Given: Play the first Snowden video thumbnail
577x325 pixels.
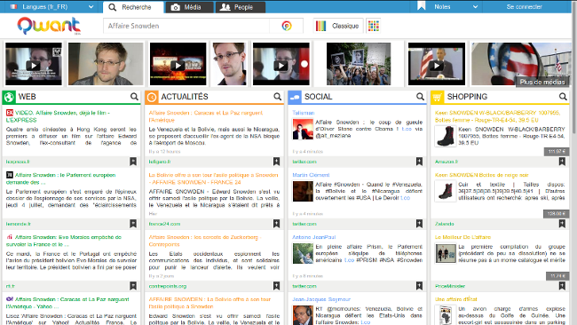Looking at the screenshot, I should 34,64.
